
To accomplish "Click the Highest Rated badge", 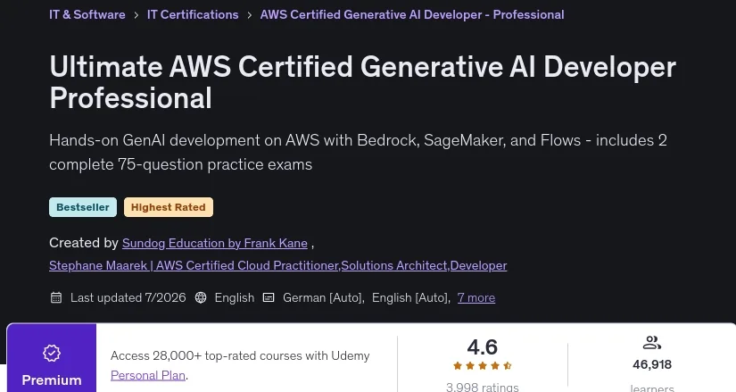I will pos(169,207).
